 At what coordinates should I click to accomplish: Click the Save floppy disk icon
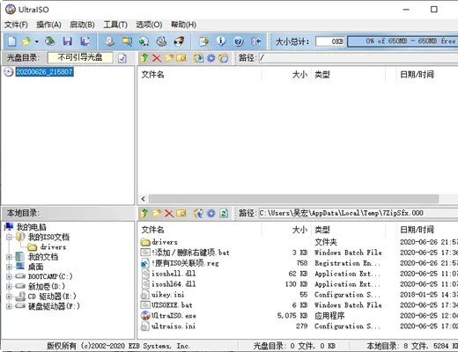(x=68, y=41)
